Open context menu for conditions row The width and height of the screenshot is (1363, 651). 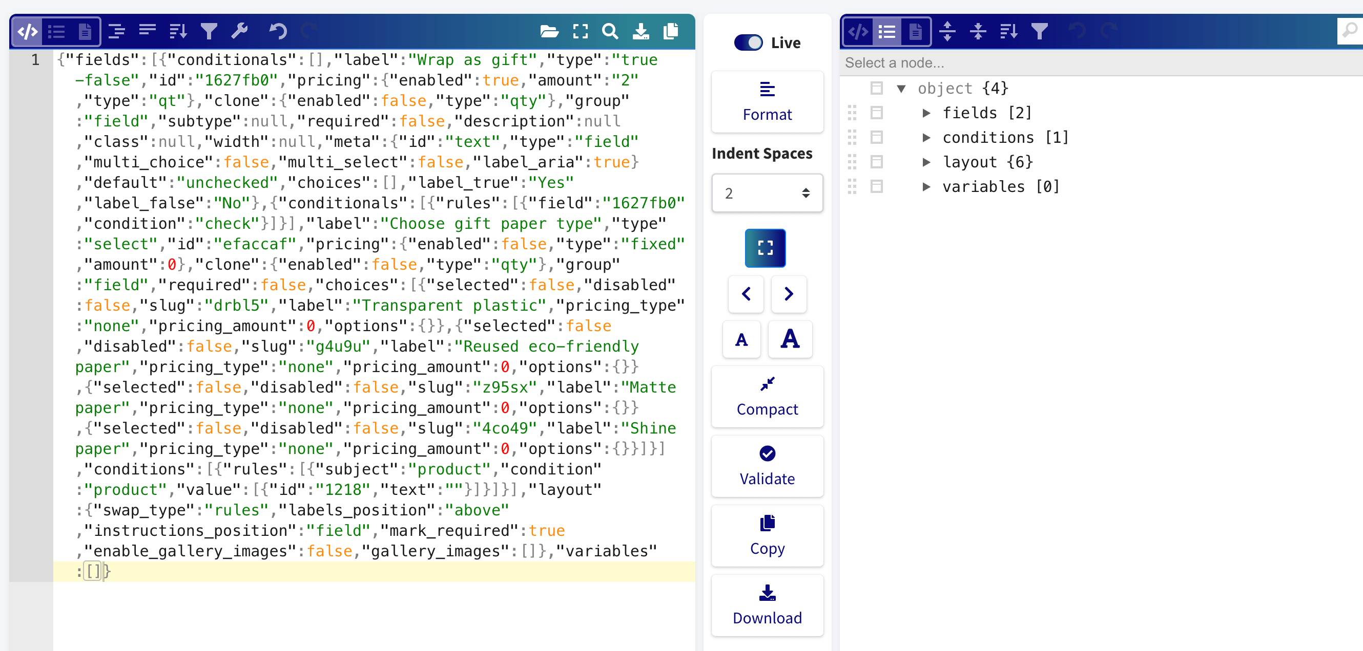(877, 137)
